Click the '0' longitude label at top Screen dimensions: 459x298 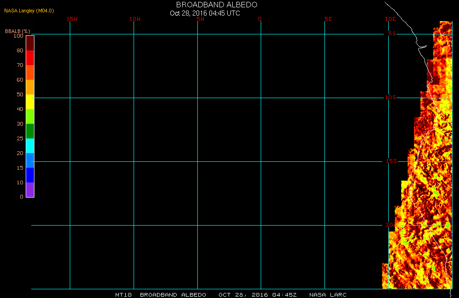click(x=260, y=19)
